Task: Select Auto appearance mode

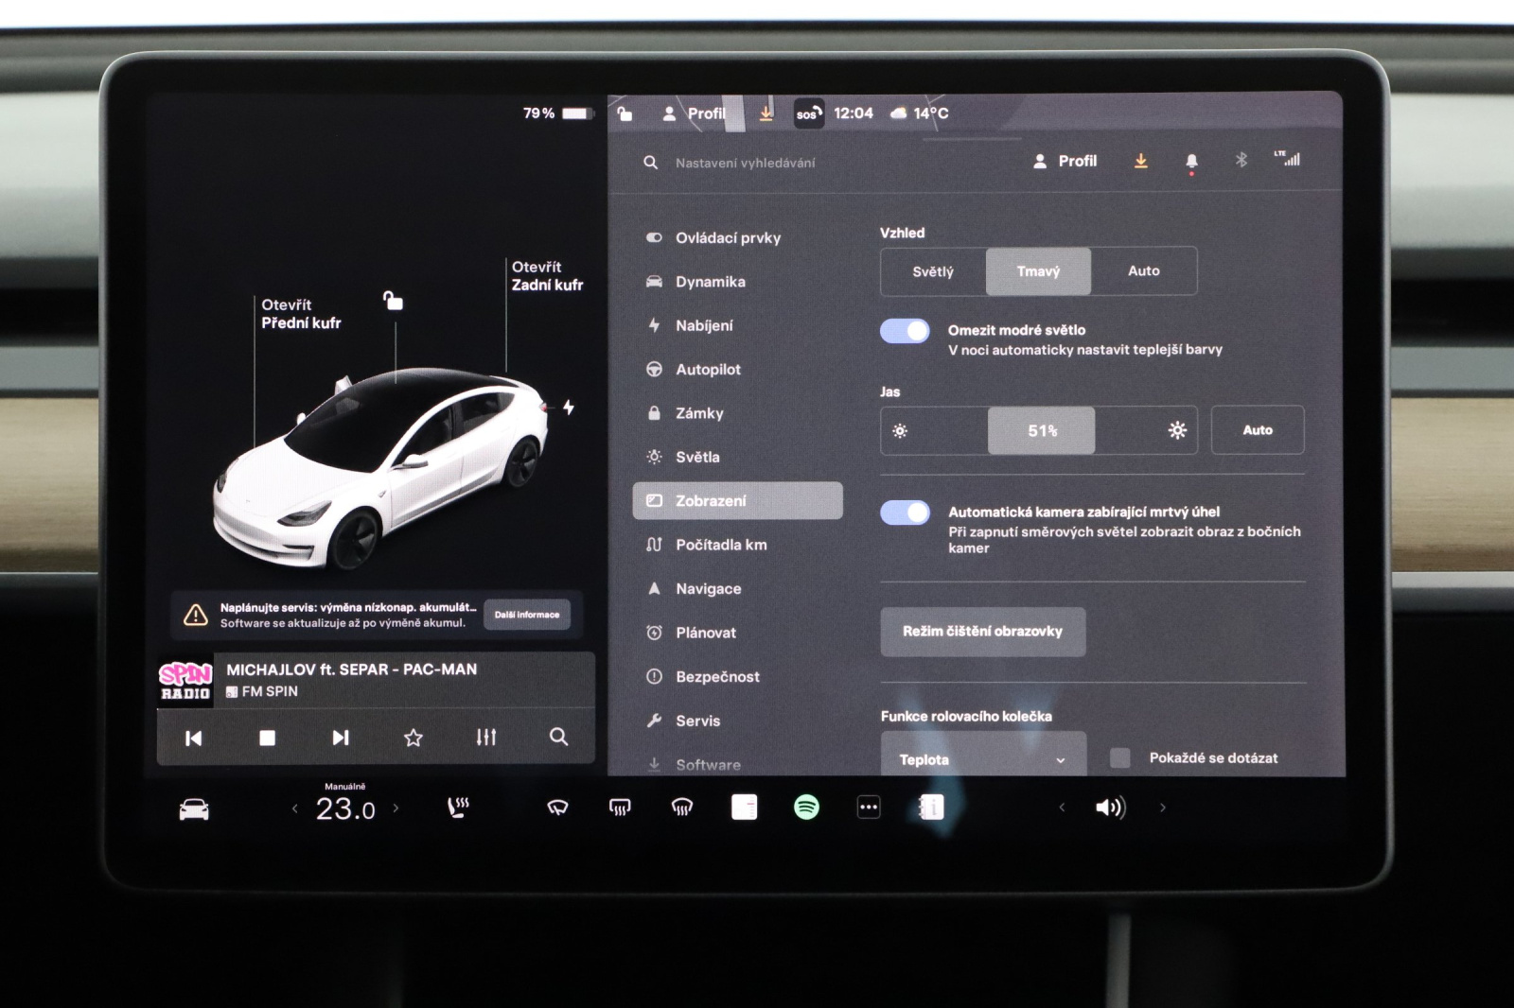Action: (x=1143, y=271)
